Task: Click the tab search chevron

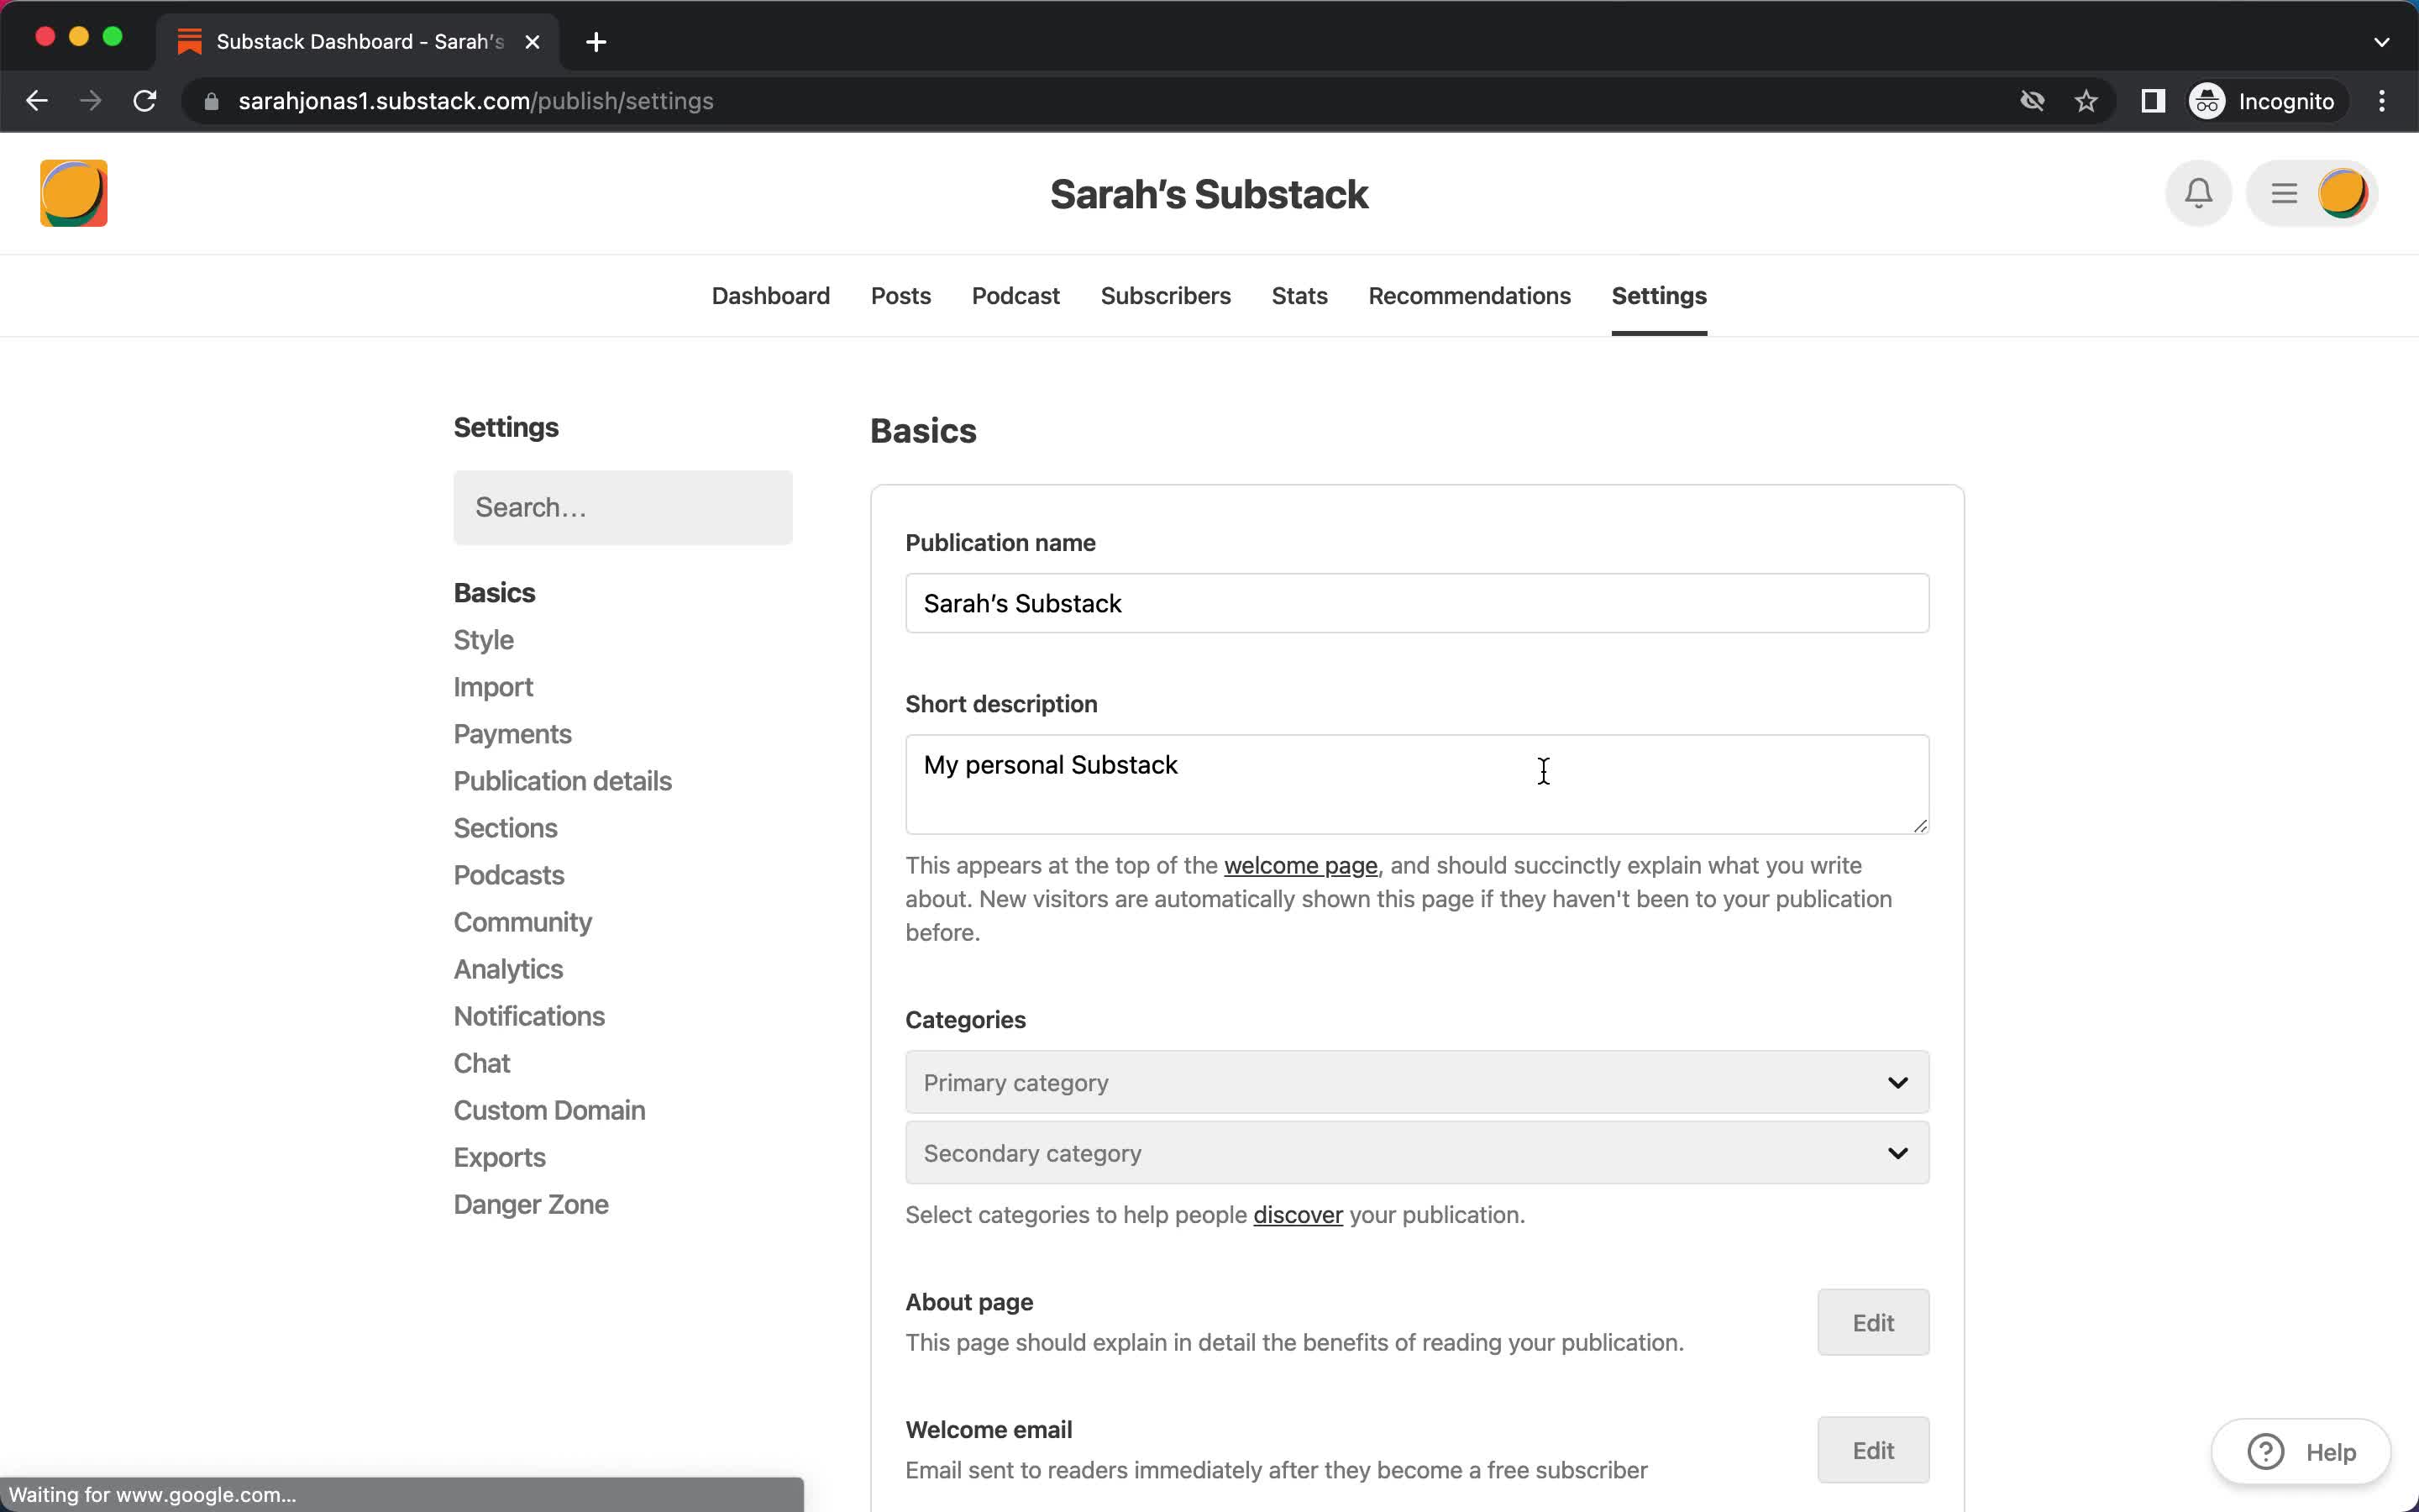Action: (x=2381, y=42)
